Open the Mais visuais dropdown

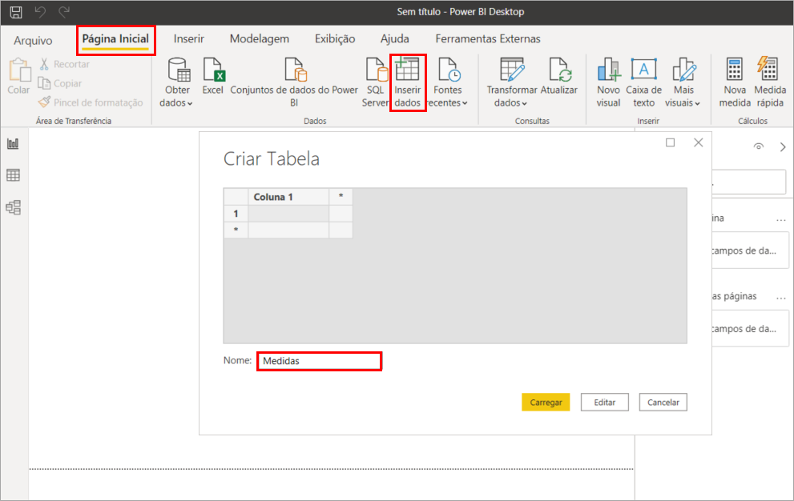pos(683,82)
